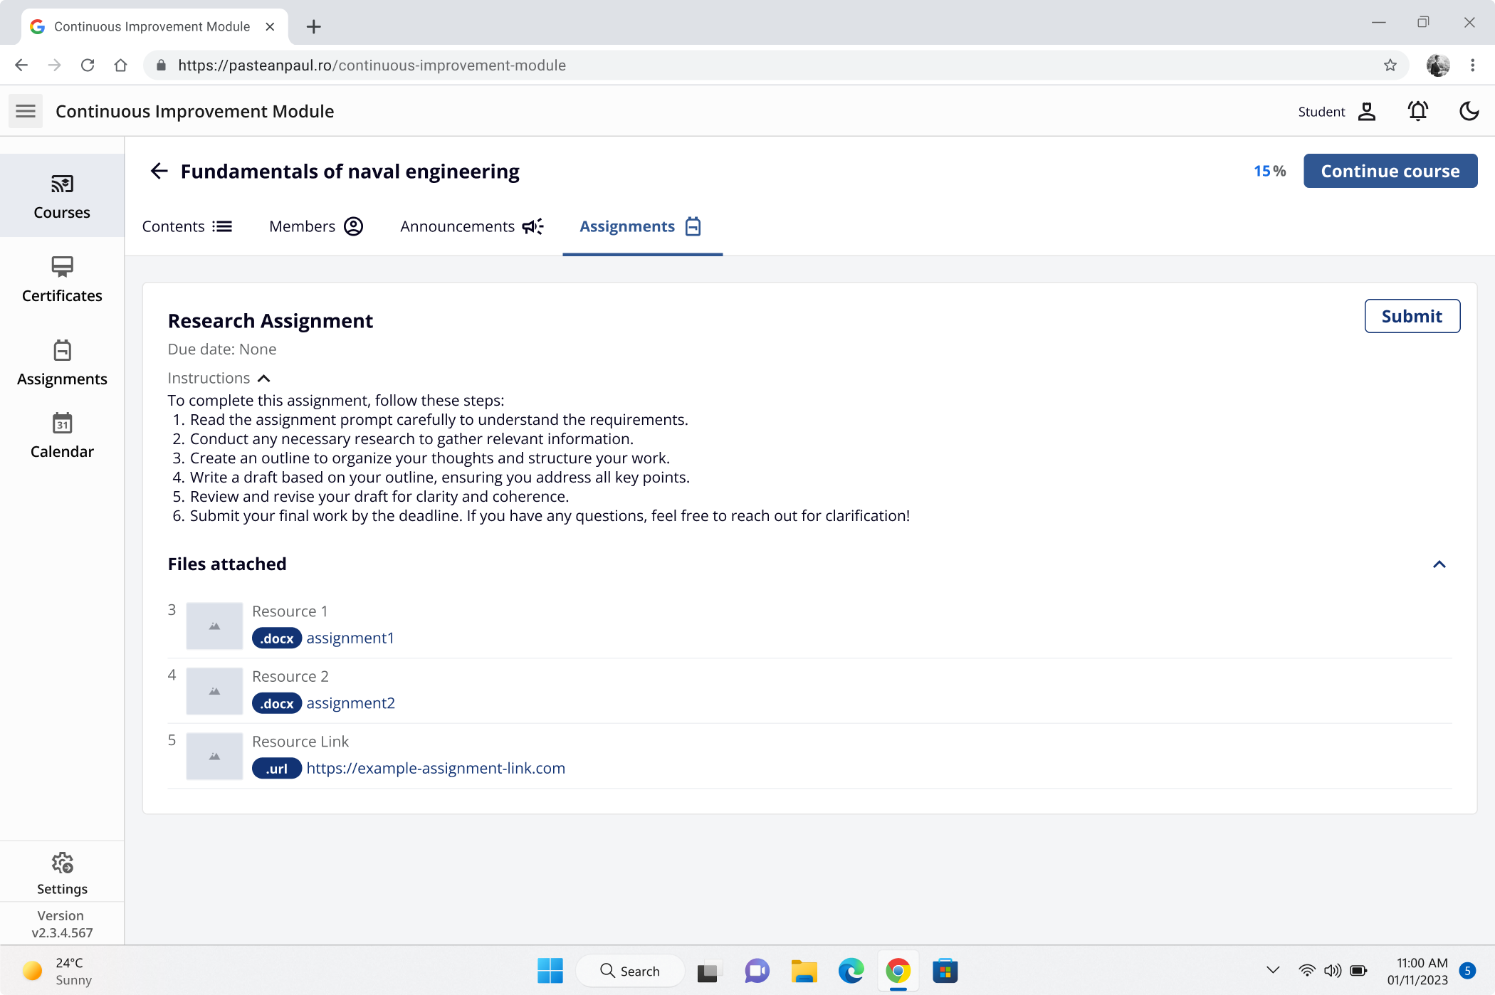The image size is (1495, 995).
Task: Open Courses in the sidebar
Action: click(x=62, y=196)
